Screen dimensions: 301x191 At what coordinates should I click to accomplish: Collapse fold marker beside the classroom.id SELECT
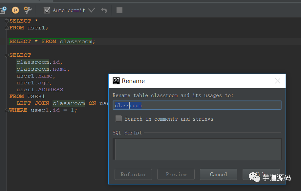pyautogui.click(x=7, y=55)
